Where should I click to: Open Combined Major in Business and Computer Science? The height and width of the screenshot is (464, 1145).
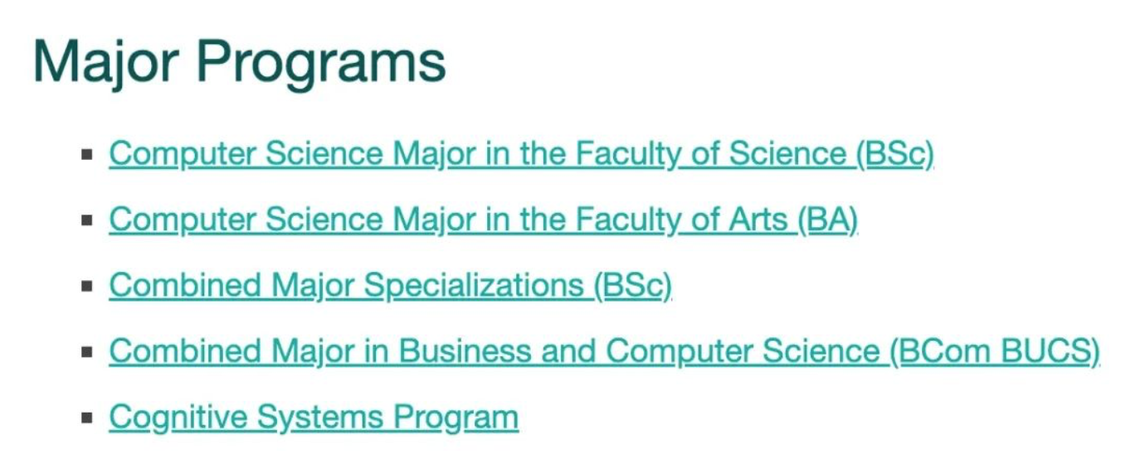(604, 351)
